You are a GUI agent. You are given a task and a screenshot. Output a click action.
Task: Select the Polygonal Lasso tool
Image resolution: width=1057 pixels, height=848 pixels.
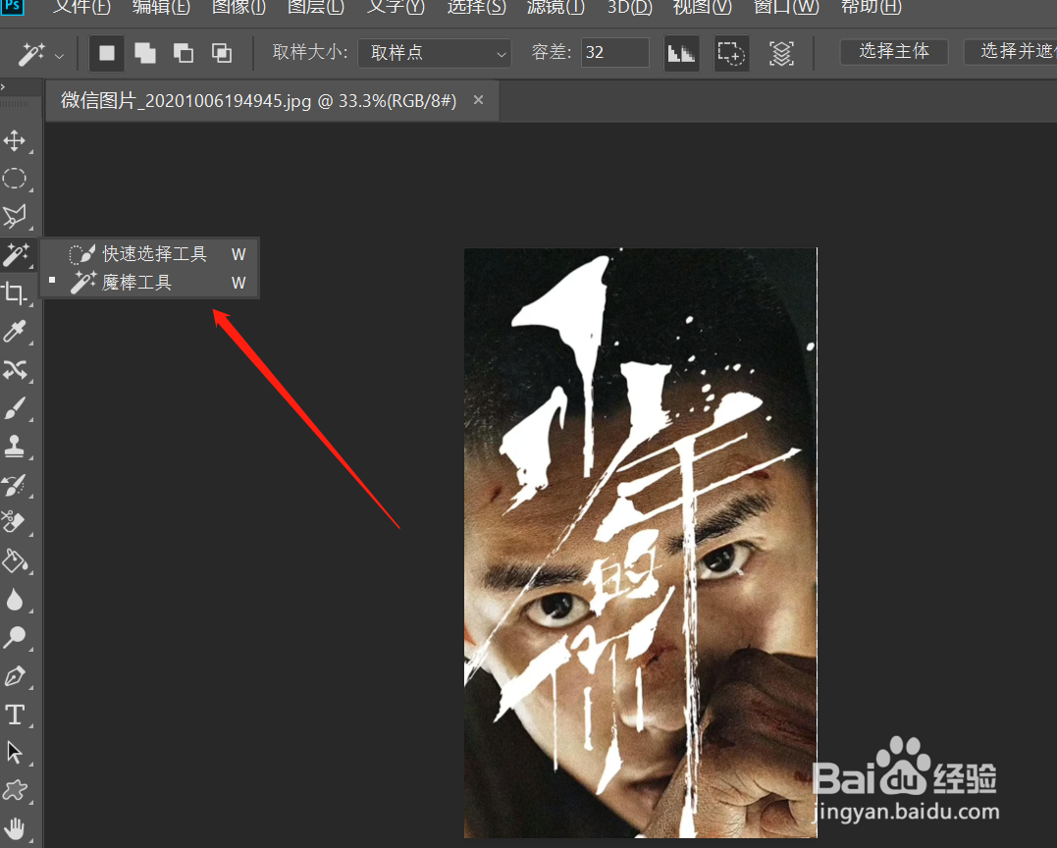pyautogui.click(x=15, y=216)
